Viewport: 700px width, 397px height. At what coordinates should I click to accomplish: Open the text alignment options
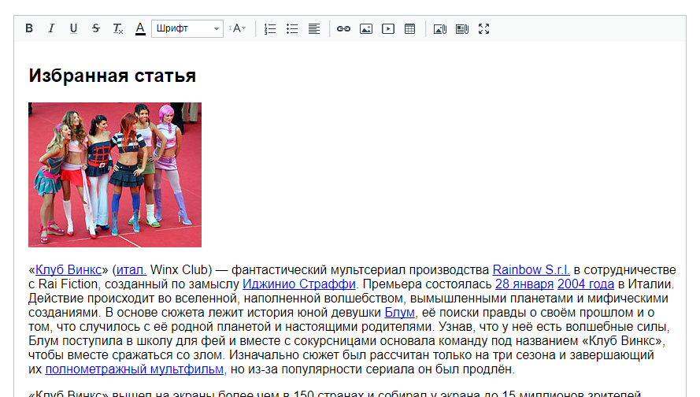tap(314, 29)
